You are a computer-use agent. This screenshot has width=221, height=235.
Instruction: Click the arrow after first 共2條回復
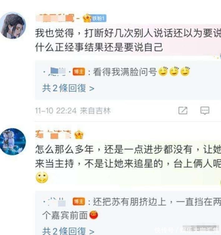point(92,89)
